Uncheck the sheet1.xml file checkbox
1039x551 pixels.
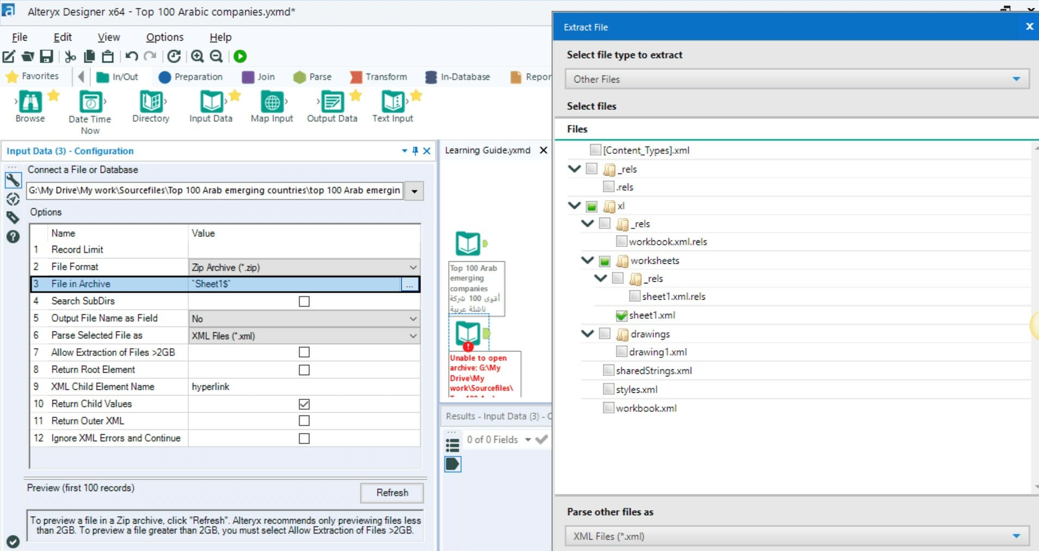(621, 315)
